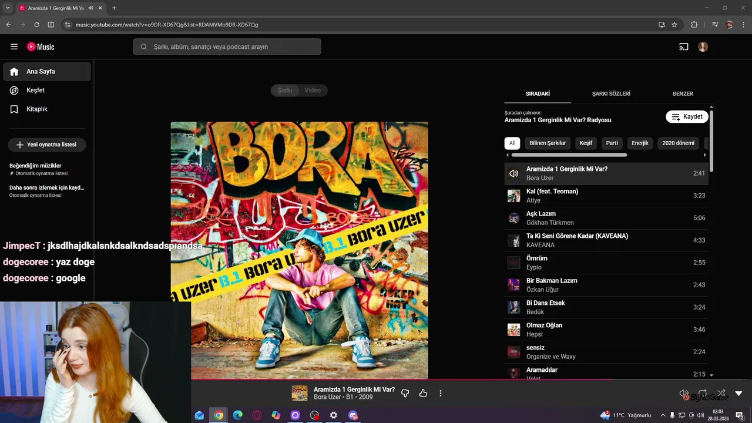752x423 pixels.
Task: Select the 2020 dönemi filter chip
Action: (678, 143)
